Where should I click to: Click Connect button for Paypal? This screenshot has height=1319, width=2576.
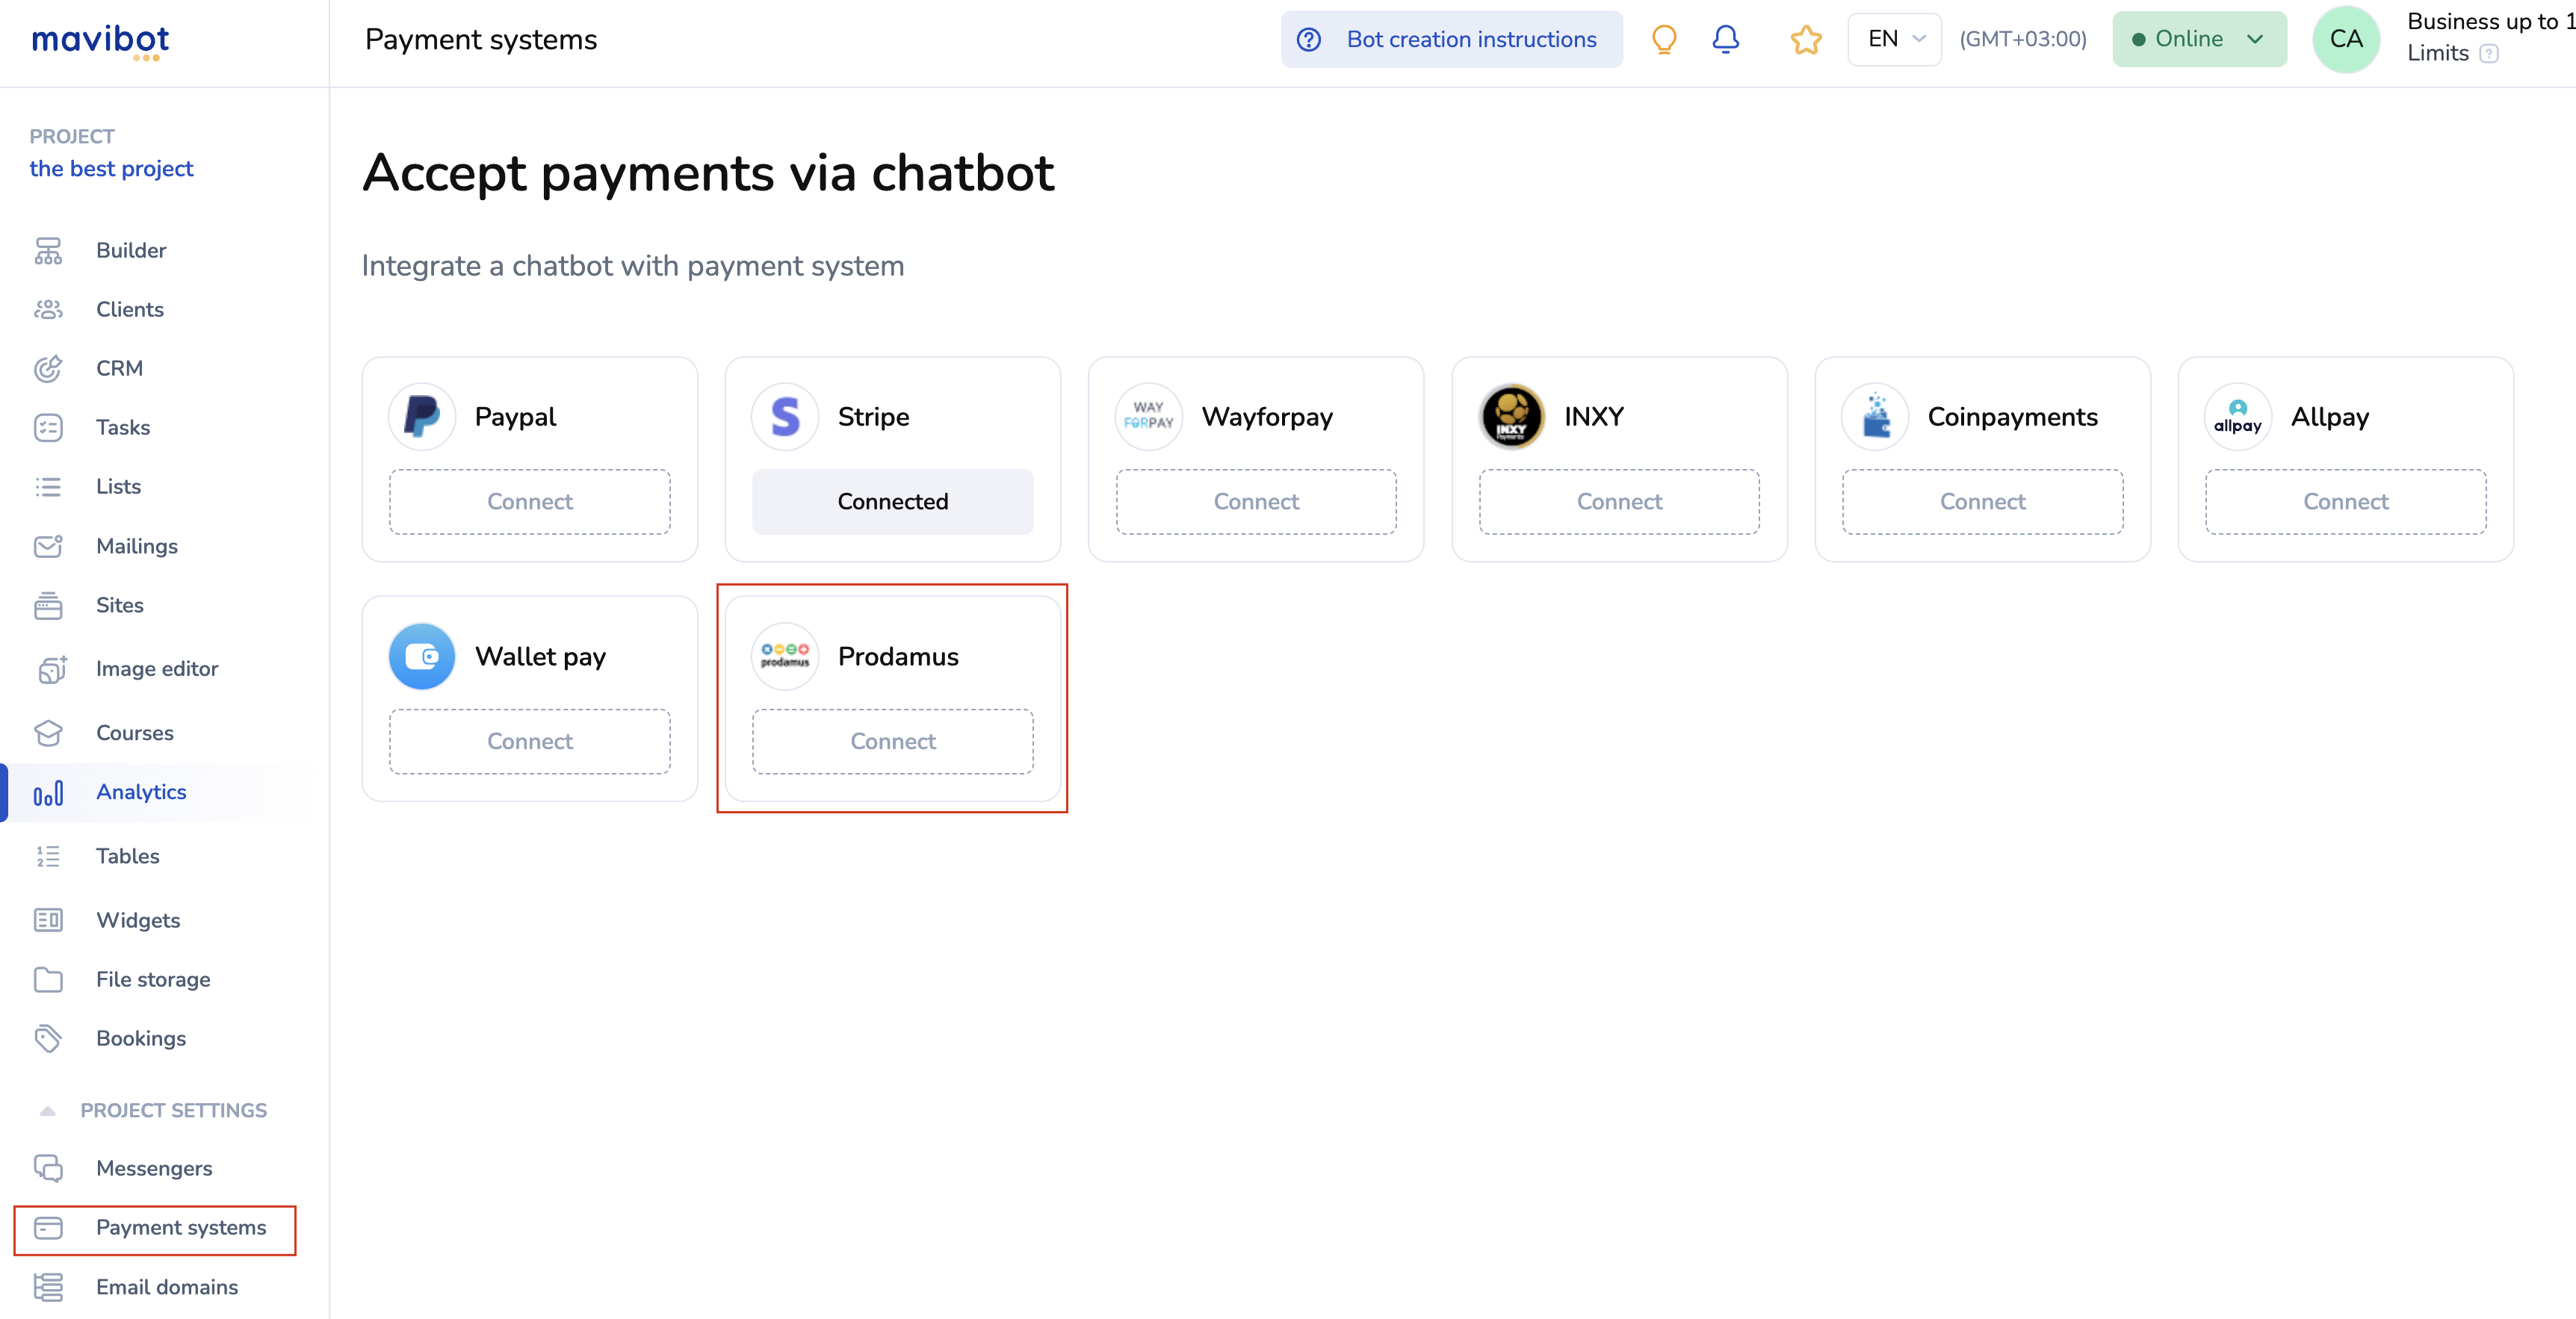530,501
